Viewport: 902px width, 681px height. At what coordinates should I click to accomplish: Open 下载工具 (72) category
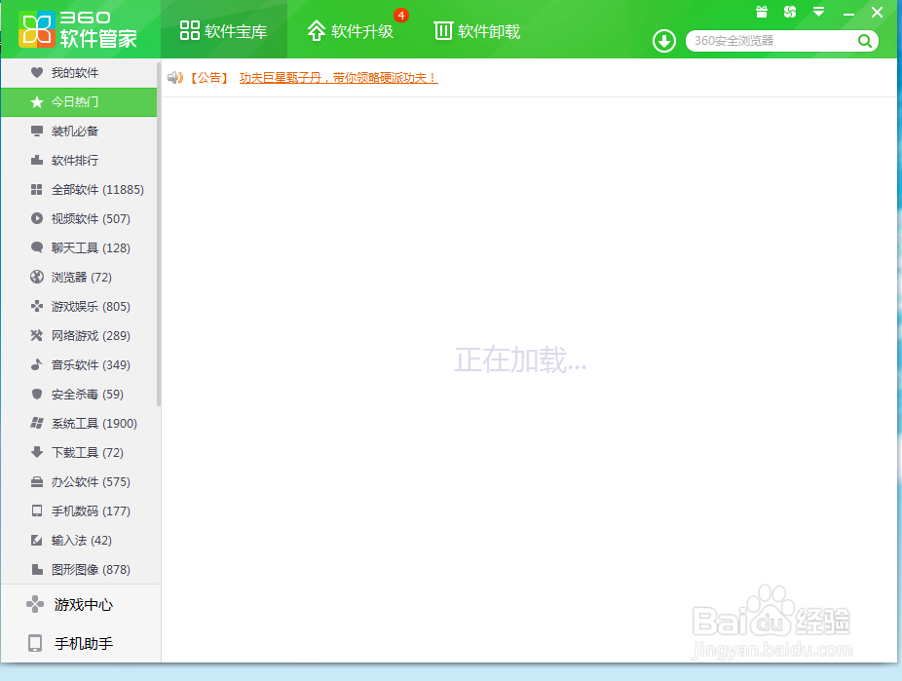point(79,453)
